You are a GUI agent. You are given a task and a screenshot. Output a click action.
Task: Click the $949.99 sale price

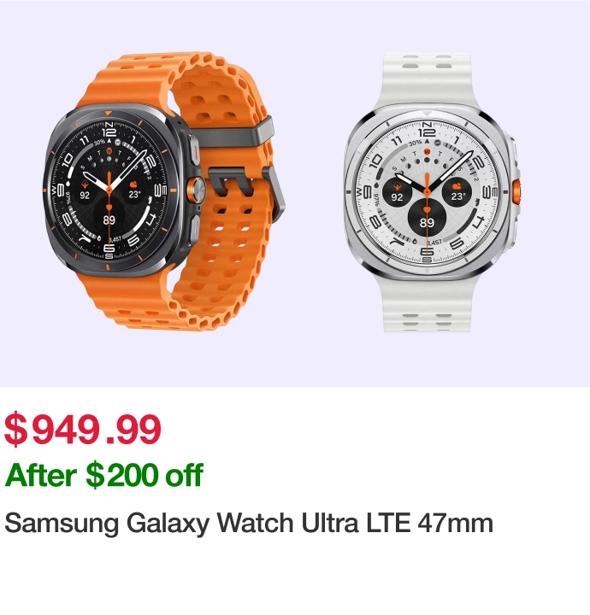click(x=83, y=430)
